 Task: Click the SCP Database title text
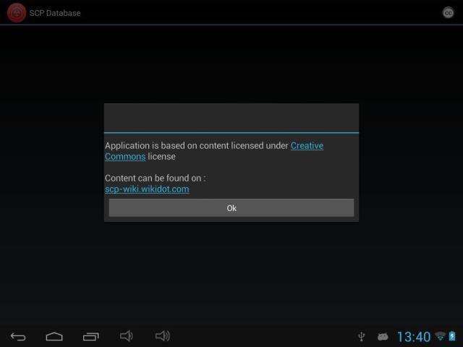coord(55,13)
